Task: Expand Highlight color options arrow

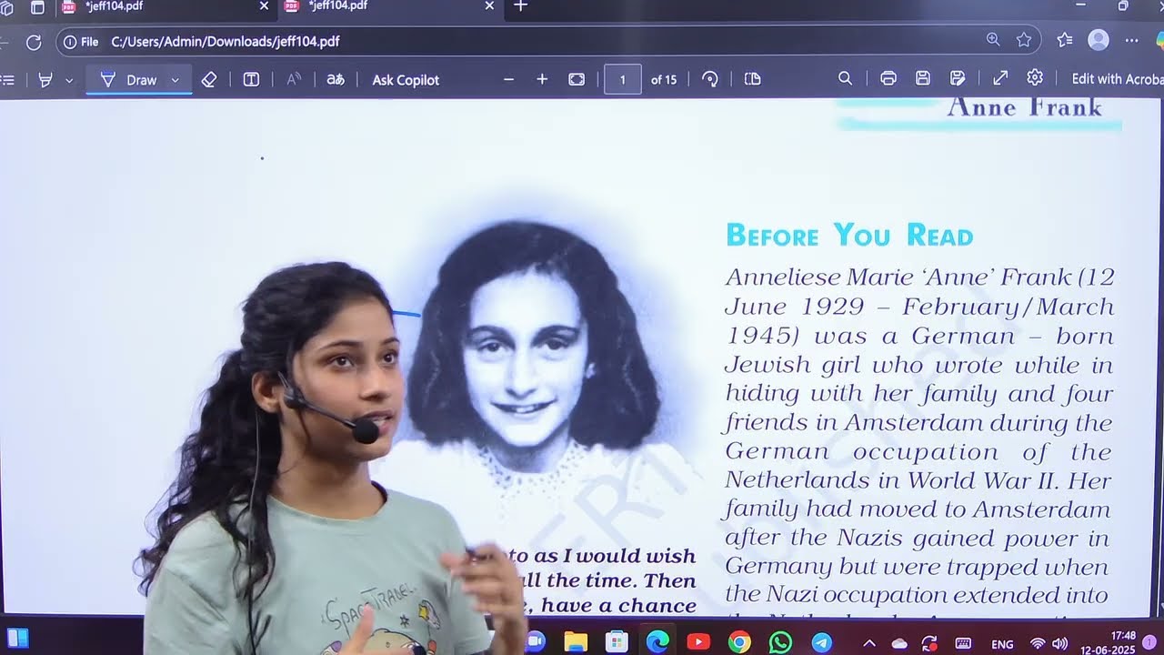Action: tap(69, 80)
